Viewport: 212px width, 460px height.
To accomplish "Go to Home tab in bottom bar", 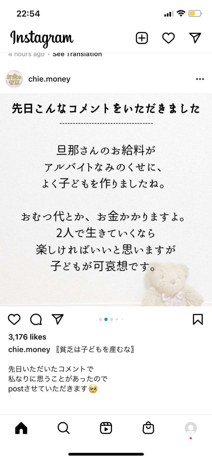I will pyautogui.click(x=21, y=428).
